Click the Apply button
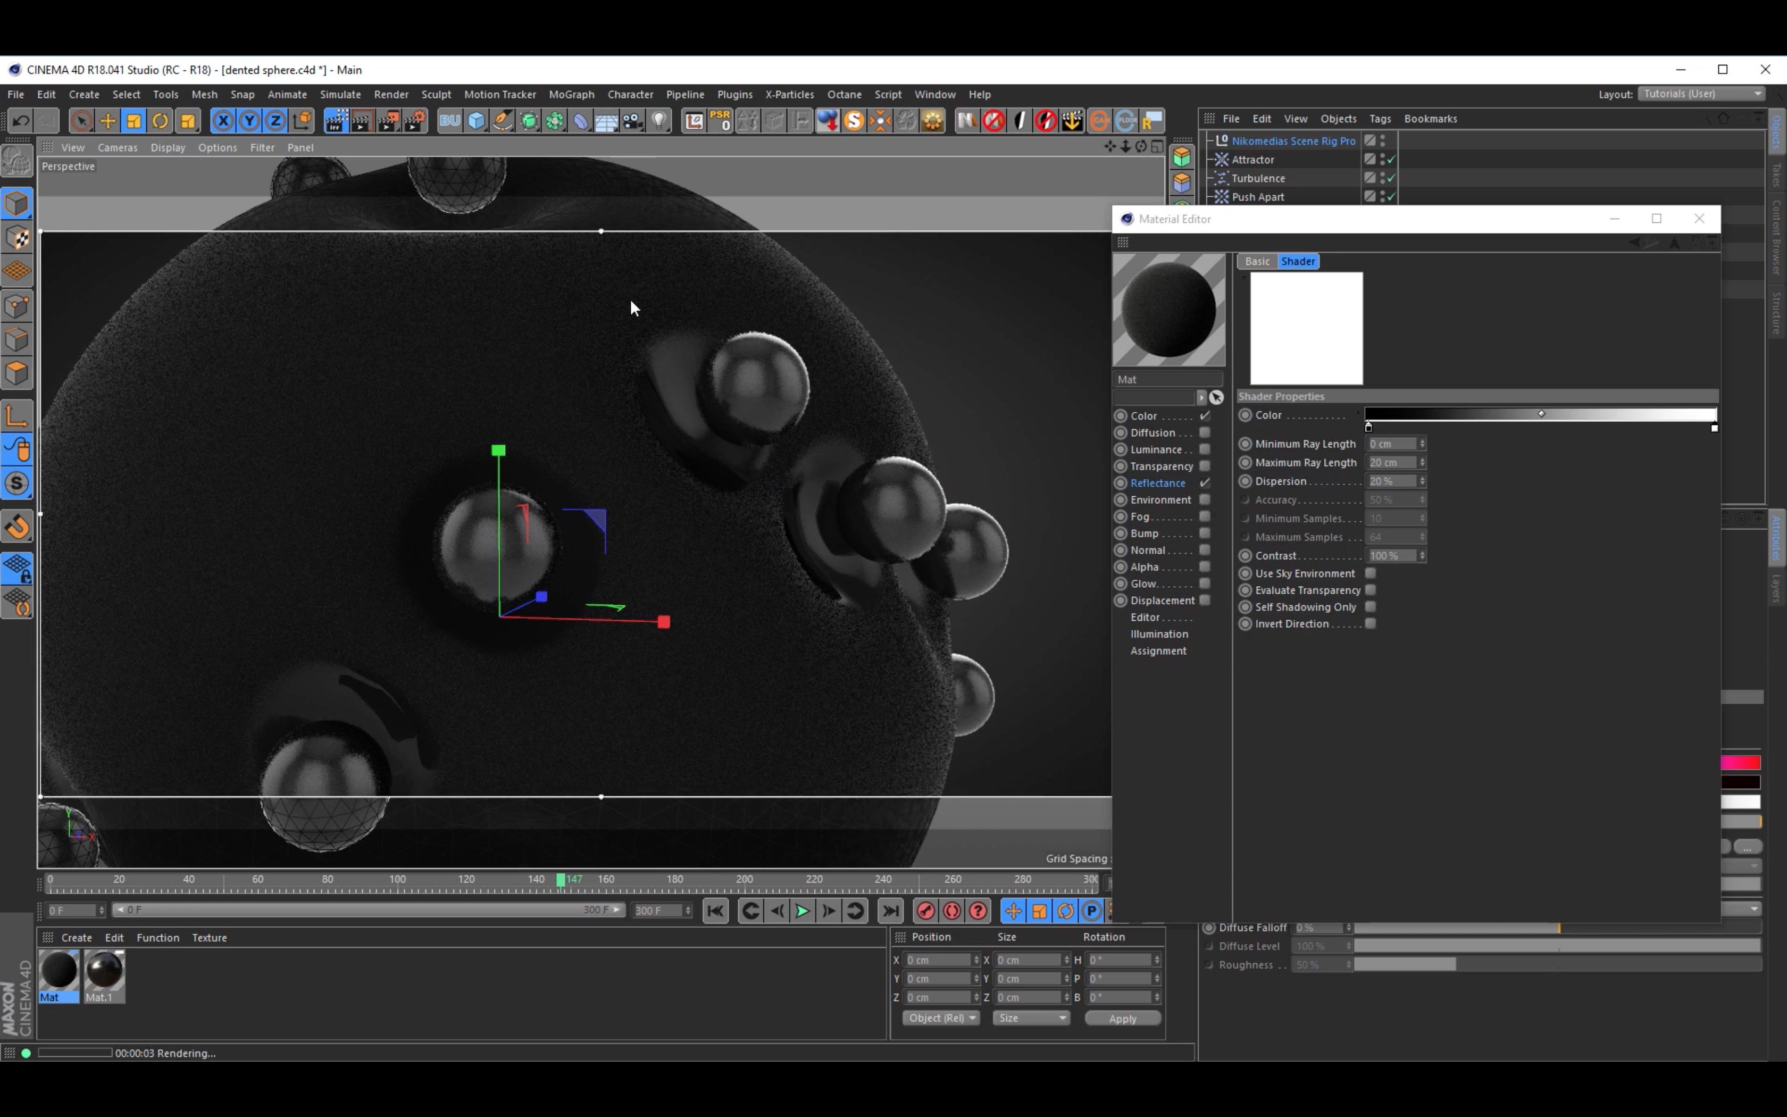 [x=1122, y=1018]
